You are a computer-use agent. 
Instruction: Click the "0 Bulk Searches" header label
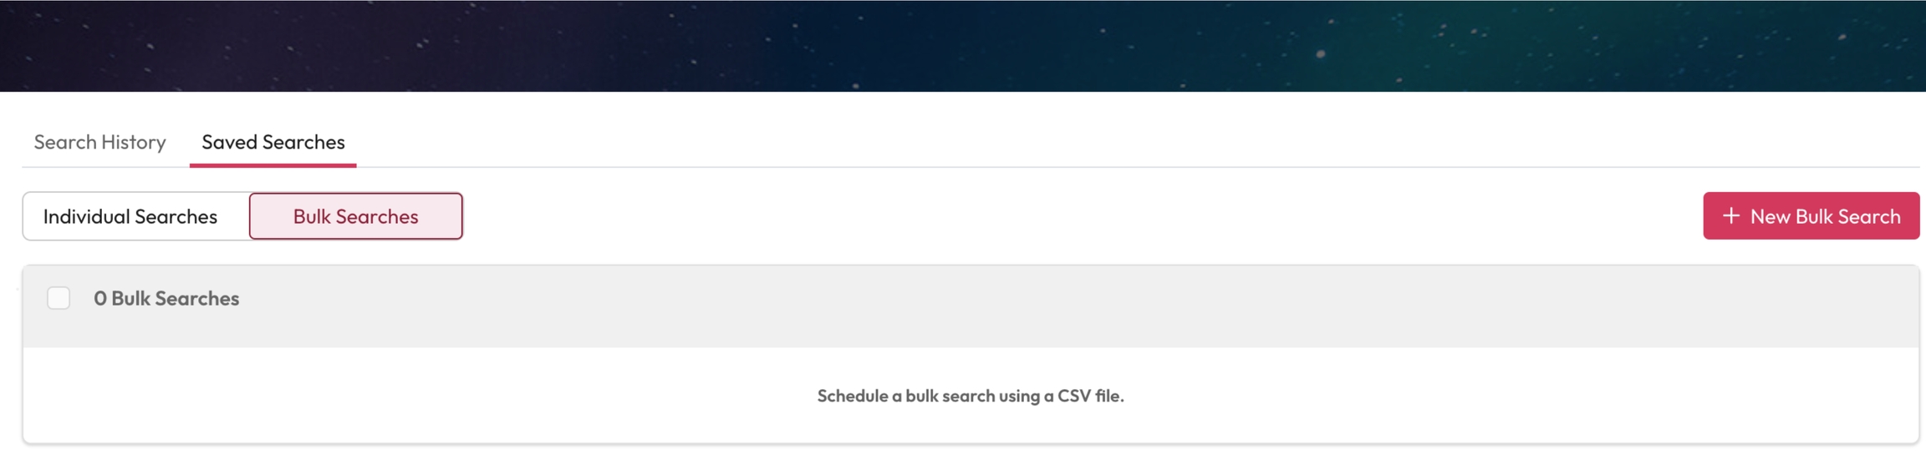click(166, 298)
